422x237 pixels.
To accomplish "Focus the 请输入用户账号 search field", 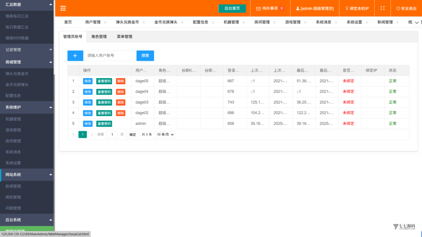I will (x=110, y=56).
